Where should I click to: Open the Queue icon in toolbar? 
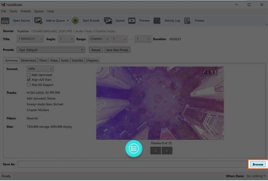click(x=108, y=20)
